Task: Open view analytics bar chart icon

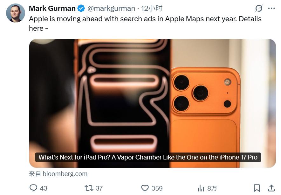Action: [201, 188]
